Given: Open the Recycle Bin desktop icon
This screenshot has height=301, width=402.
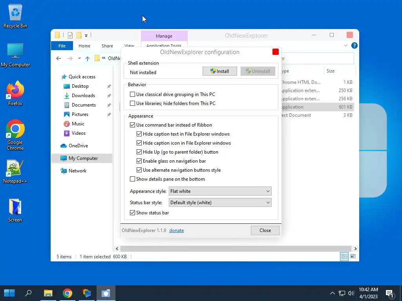Looking at the screenshot, I should 15,16.
